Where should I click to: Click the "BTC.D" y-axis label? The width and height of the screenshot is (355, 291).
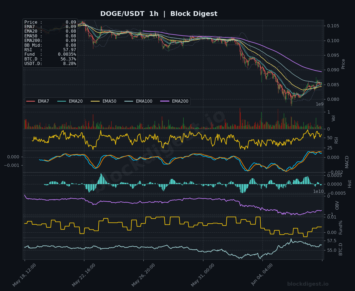click(341, 249)
